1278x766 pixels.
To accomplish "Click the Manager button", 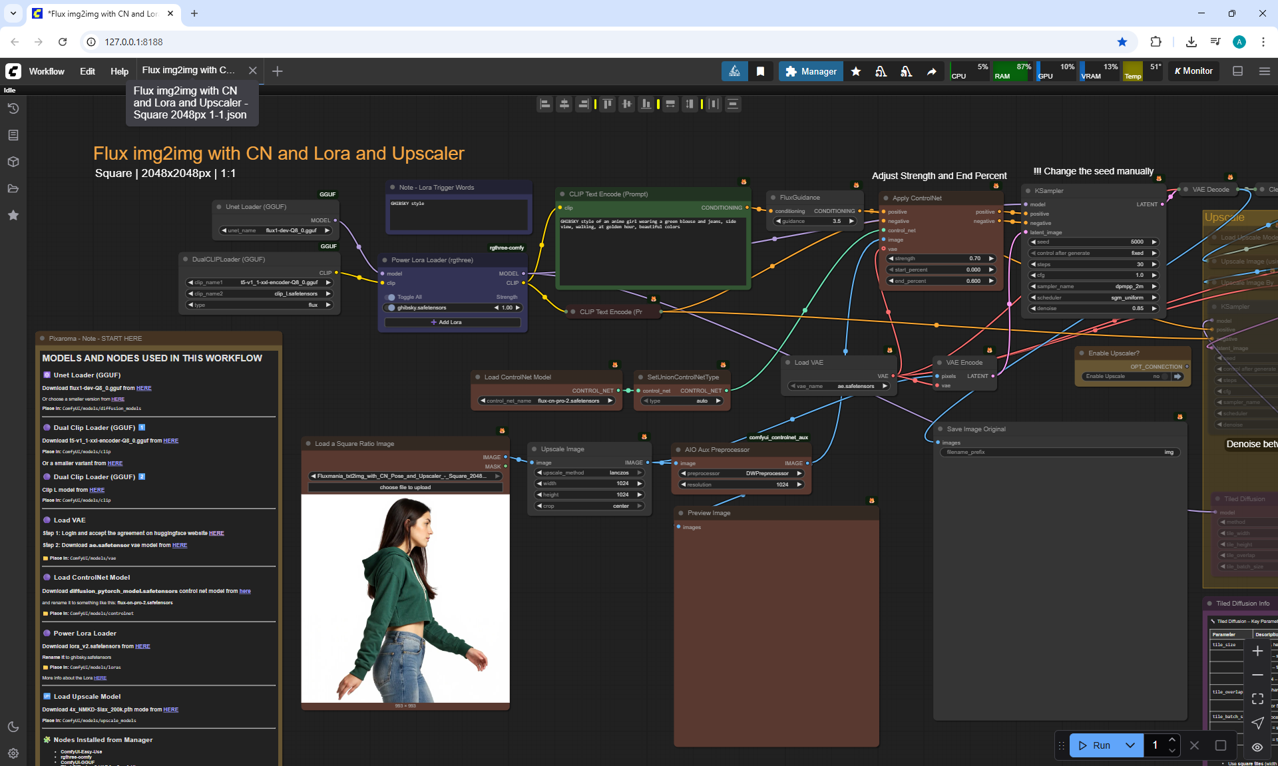I will tap(811, 71).
